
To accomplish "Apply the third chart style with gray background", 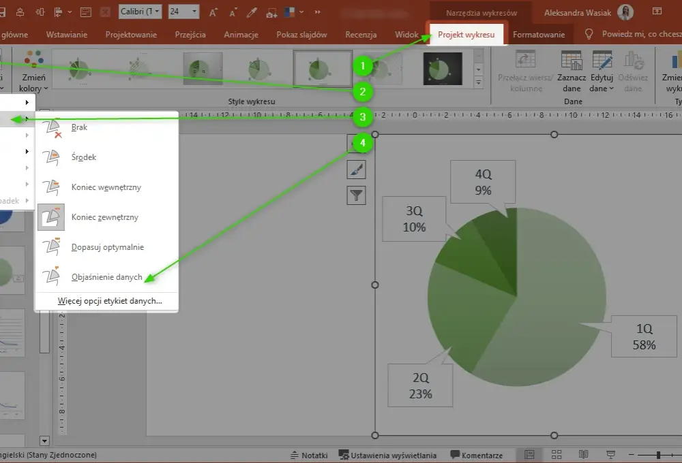I will tap(203, 69).
